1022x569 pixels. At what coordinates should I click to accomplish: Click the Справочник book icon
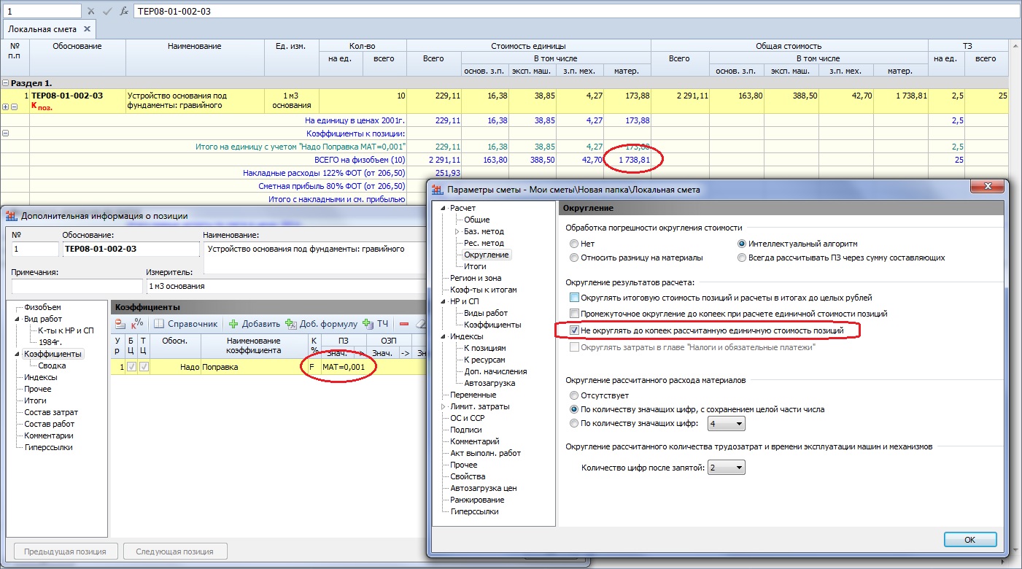pyautogui.click(x=160, y=324)
